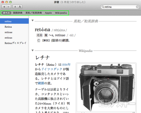Click the Kodak Retina camera photo
Image resolution: width=141 pixels, height=113 pixels.
(106, 87)
